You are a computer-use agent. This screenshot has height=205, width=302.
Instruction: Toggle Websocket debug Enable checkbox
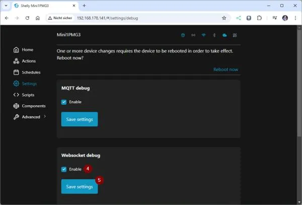click(x=64, y=169)
